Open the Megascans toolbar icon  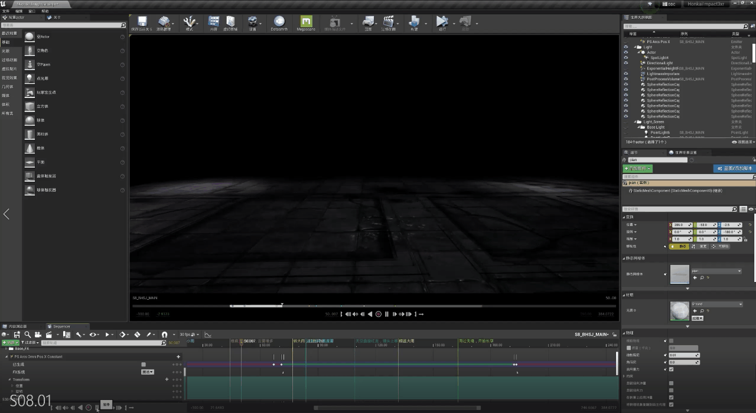tap(306, 22)
